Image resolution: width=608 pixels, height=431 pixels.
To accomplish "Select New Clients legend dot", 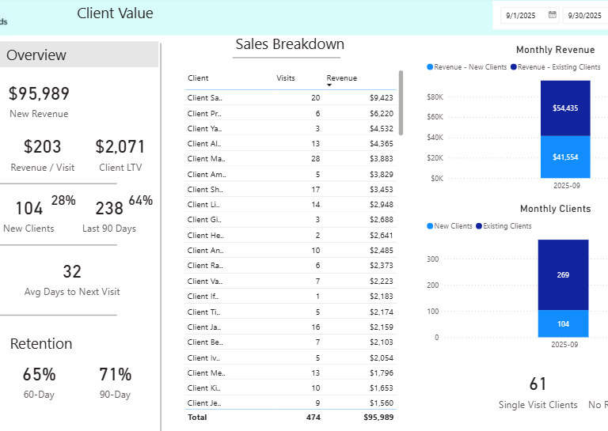I will tap(430, 226).
